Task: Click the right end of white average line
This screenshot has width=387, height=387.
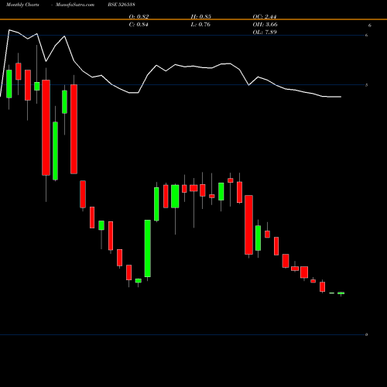Action: tap(341, 97)
